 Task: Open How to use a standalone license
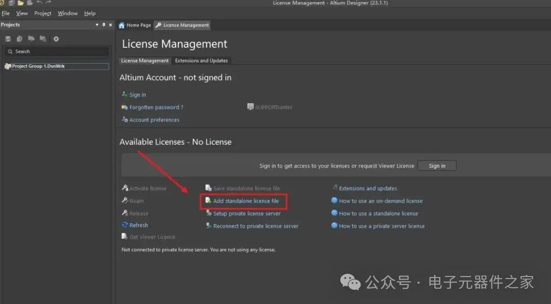379,213
